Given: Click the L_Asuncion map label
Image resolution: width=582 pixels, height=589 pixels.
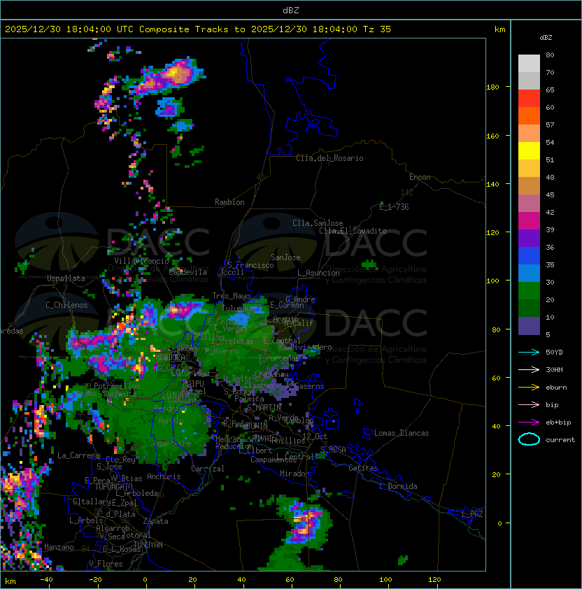Looking at the screenshot, I should pyautogui.click(x=318, y=273).
